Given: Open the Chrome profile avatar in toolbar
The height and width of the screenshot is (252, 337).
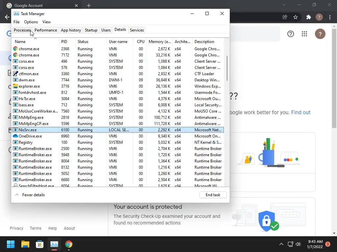Looking at the screenshot, I should (x=319, y=17).
